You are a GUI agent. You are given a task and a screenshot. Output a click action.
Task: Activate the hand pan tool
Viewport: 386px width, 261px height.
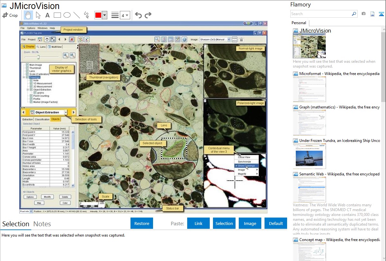pyautogui.click(x=28, y=15)
